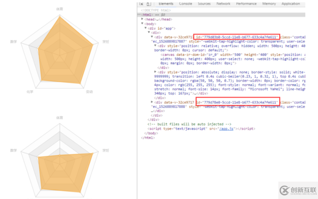Activate the inspect element picker icon
The height and width of the screenshot is (199, 318).
pyautogui.click(x=142, y=4)
